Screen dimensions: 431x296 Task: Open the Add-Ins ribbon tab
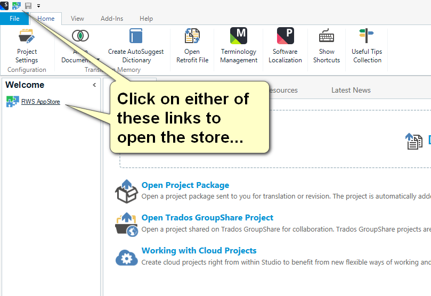111,19
